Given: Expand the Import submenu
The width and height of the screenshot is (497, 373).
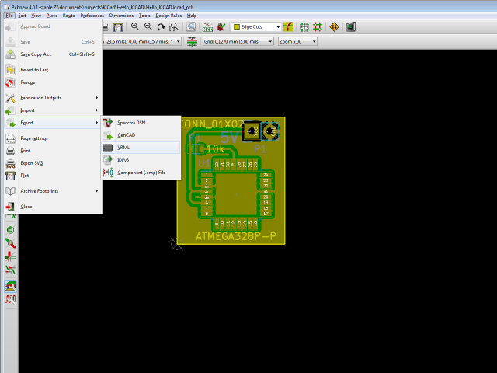Looking at the screenshot, I should (53, 110).
